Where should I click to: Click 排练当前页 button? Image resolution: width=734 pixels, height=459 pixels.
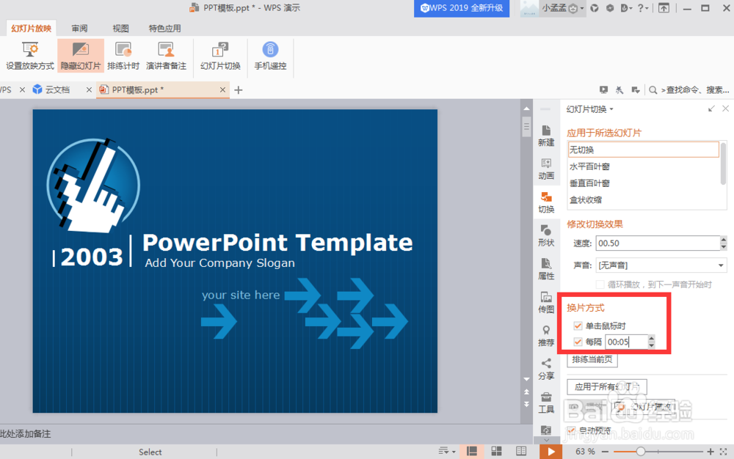point(592,359)
